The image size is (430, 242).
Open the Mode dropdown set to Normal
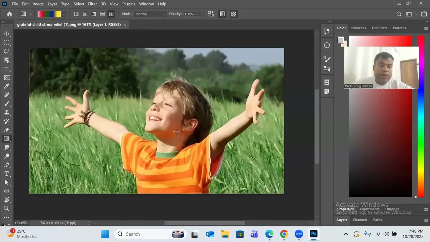150,14
